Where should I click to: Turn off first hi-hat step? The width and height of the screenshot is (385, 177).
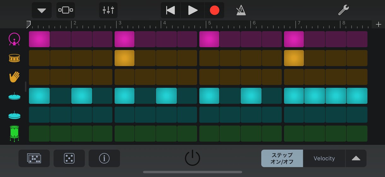click(39, 96)
